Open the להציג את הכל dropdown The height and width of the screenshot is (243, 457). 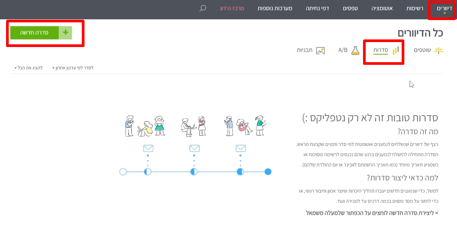pos(29,68)
